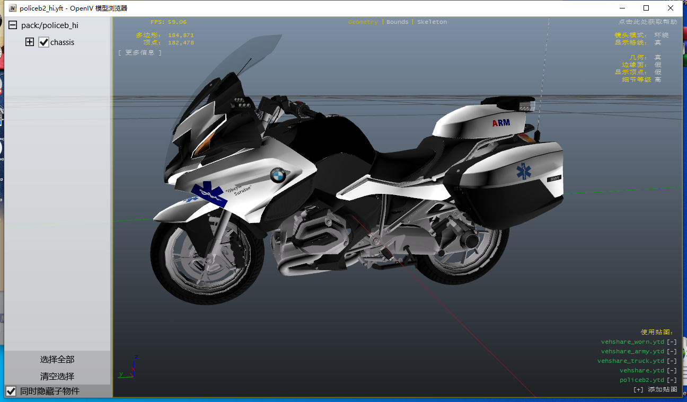Expand the chassis tree node
The image size is (687, 402).
pyautogui.click(x=30, y=42)
